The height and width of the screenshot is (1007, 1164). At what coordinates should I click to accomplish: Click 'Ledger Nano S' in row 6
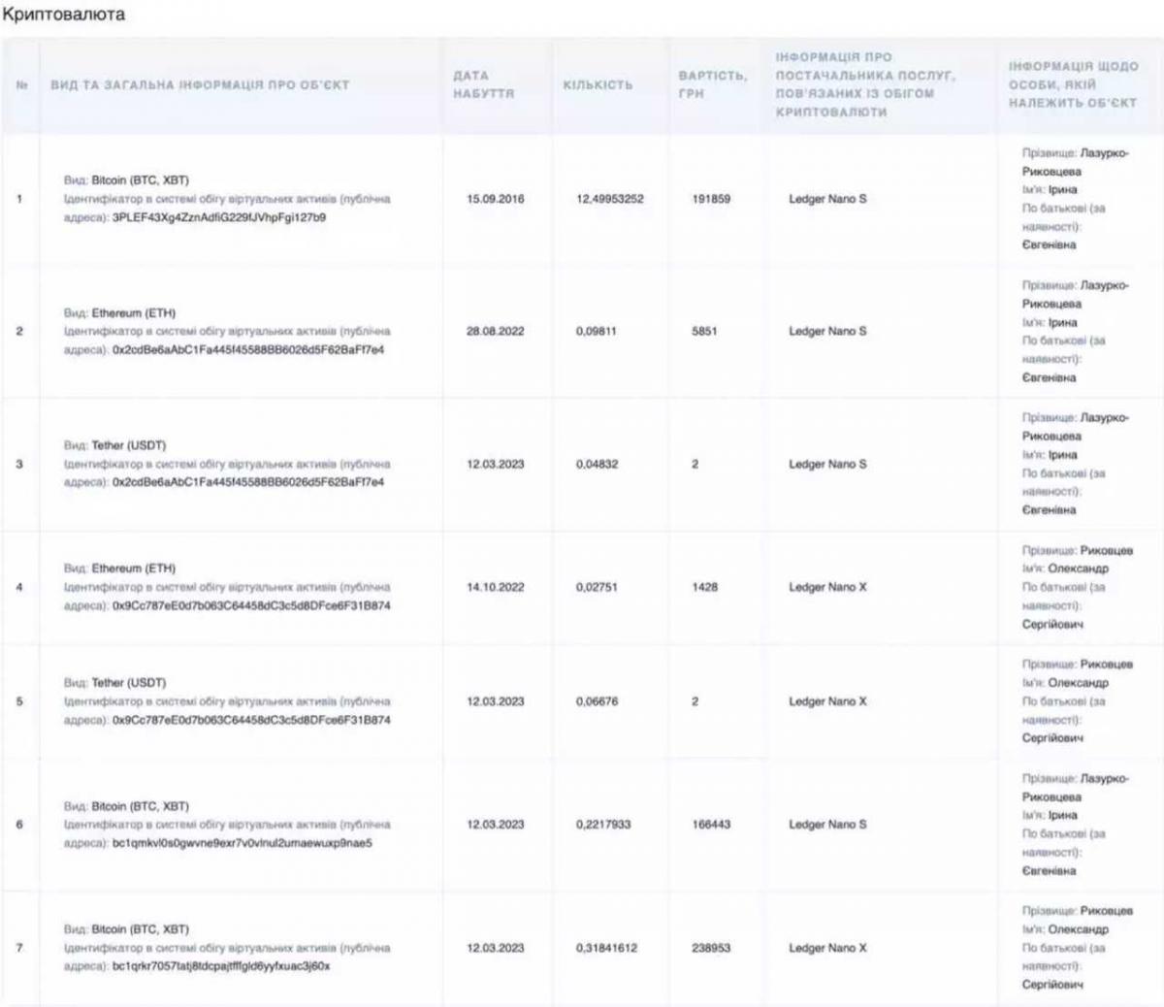827,825
